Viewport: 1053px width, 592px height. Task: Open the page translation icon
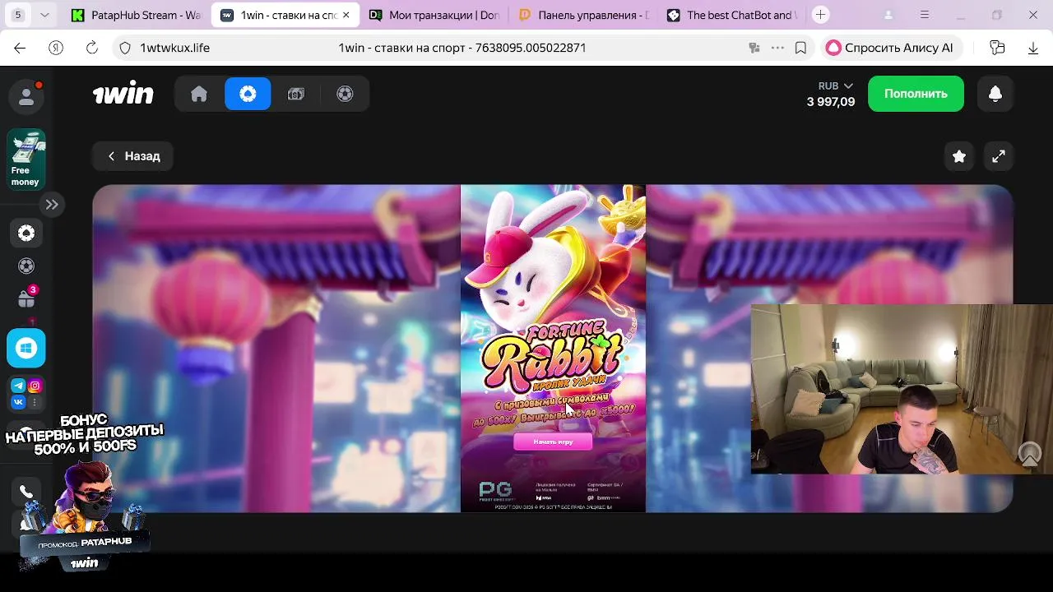754,48
